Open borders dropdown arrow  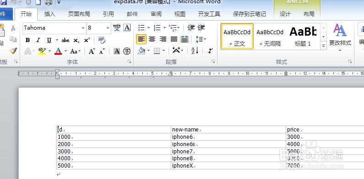[164, 51]
